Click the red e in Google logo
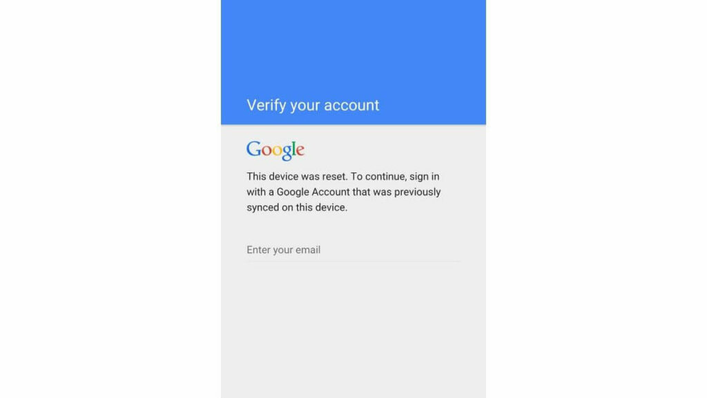Screen dimensions: 707x398 (300, 151)
